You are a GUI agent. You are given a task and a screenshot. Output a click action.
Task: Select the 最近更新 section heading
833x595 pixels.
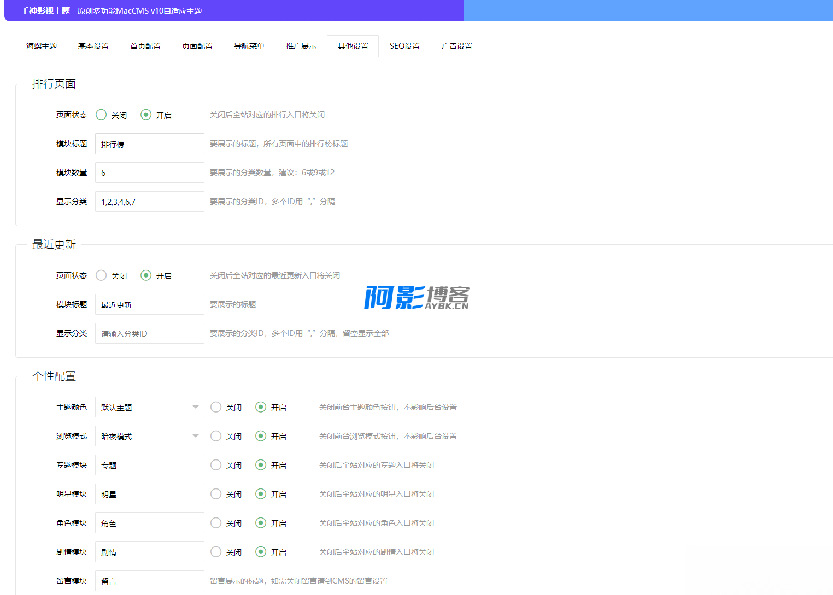[54, 244]
